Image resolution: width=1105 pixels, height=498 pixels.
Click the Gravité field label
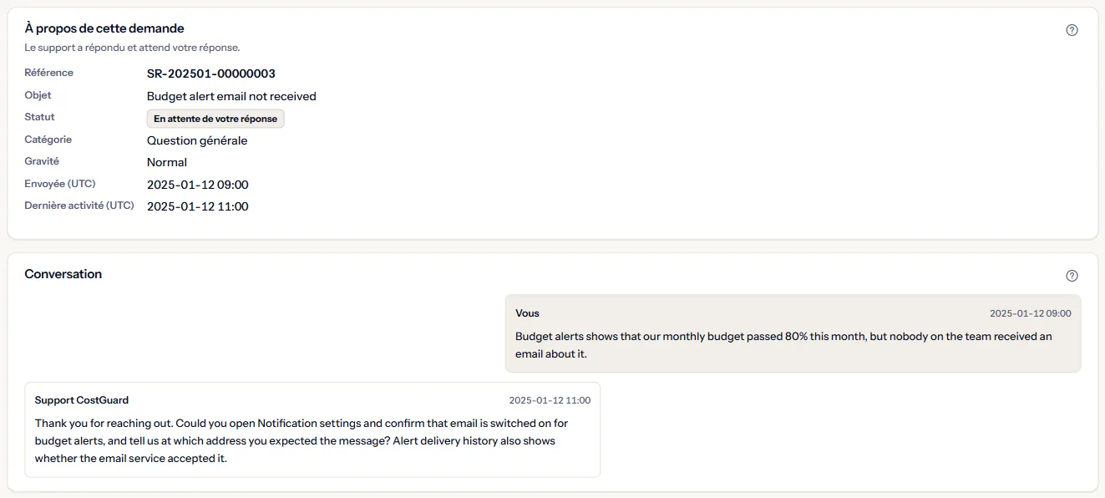click(x=42, y=161)
